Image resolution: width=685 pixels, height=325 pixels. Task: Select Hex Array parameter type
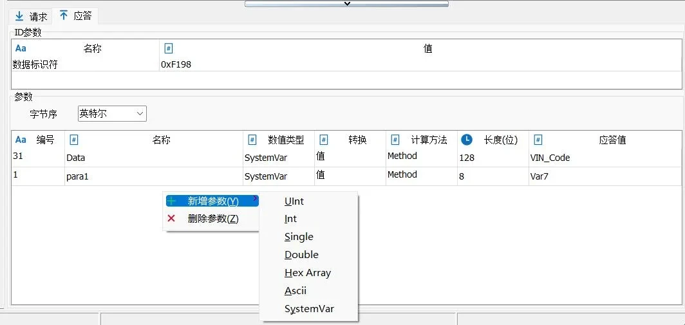tap(308, 273)
